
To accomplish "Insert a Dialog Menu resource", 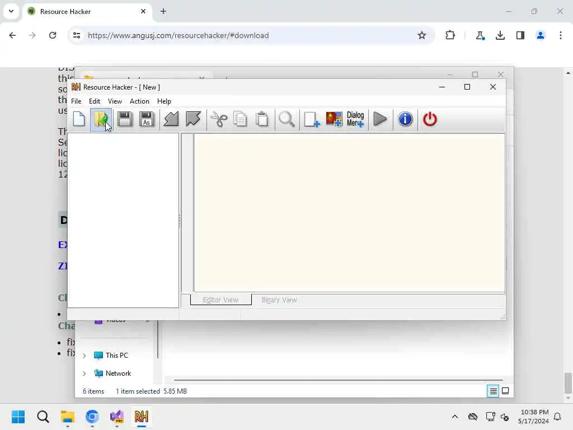I will (355, 119).
